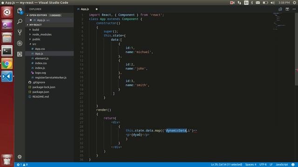Click Spaces: 4 indentation setting
The height and width of the screenshot is (167, 298).
pyautogui.click(x=251, y=165)
